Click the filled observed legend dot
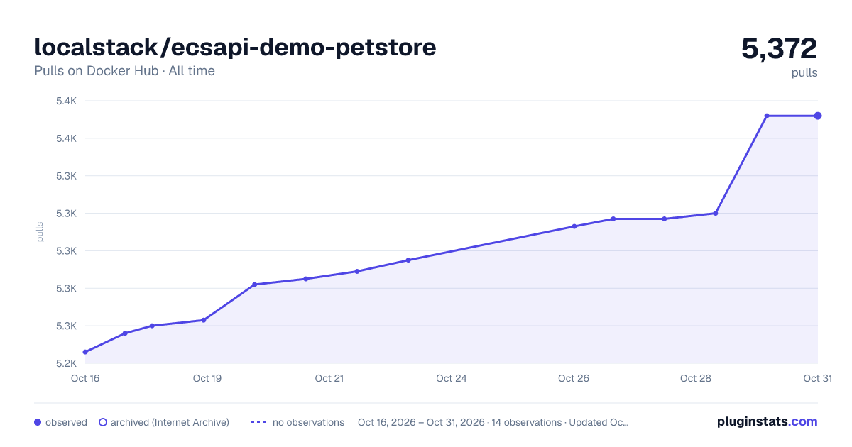Image resolution: width=852 pixels, height=447 pixels. point(38,422)
